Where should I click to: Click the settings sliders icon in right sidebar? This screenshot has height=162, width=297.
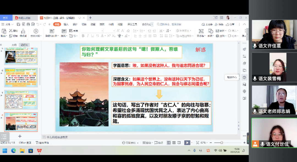244,56
